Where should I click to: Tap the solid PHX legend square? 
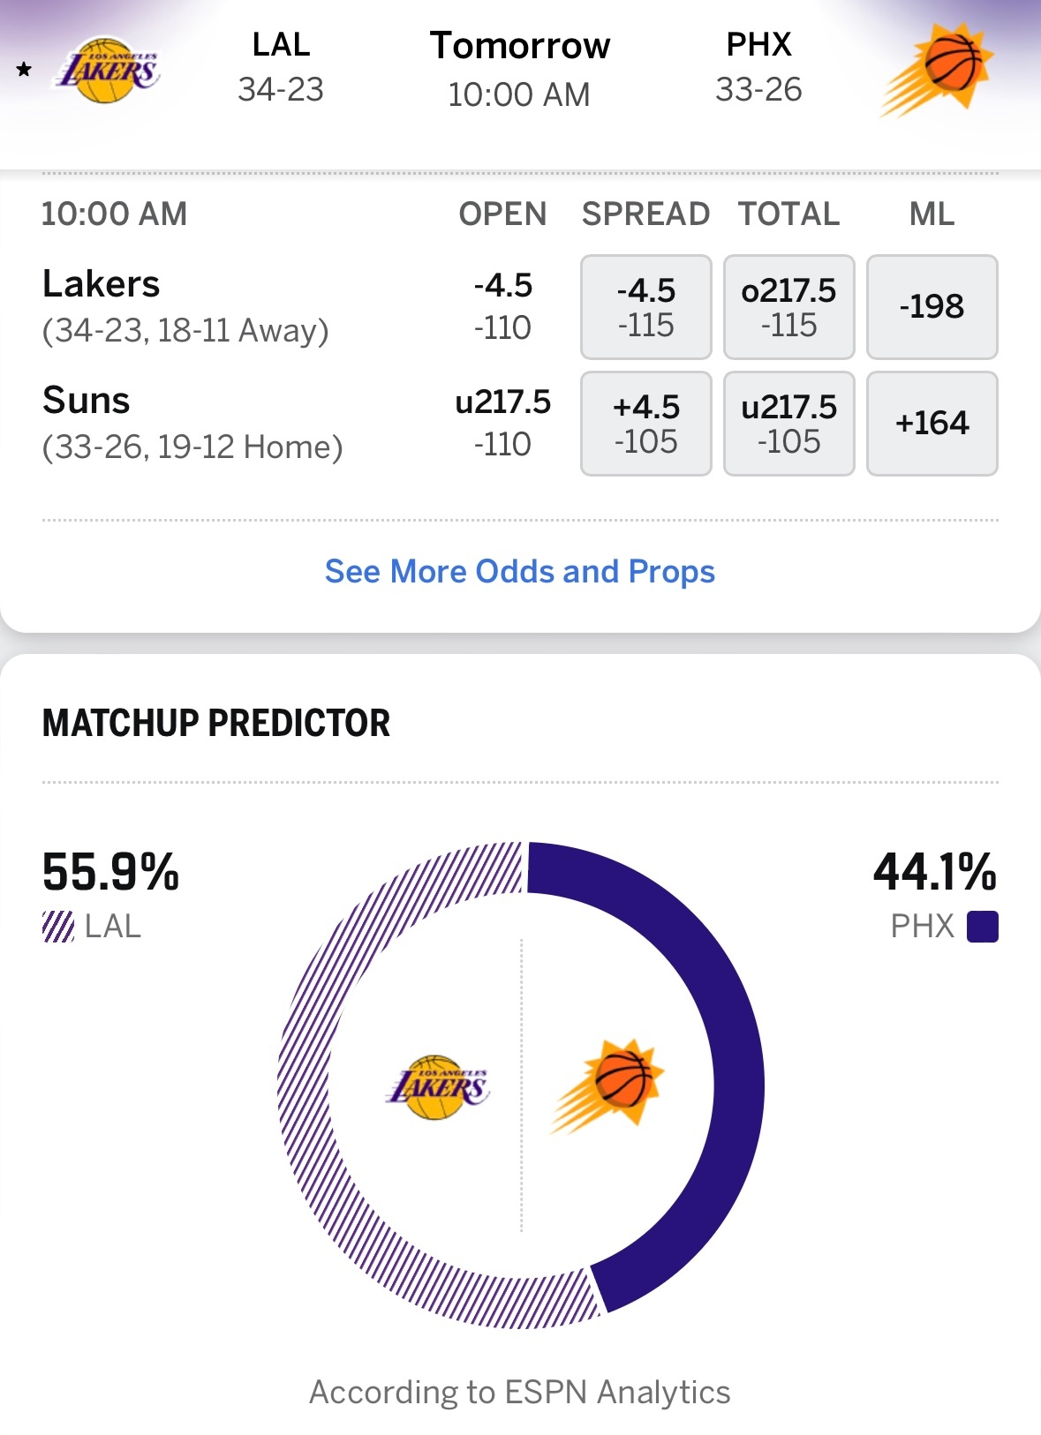coord(982,927)
